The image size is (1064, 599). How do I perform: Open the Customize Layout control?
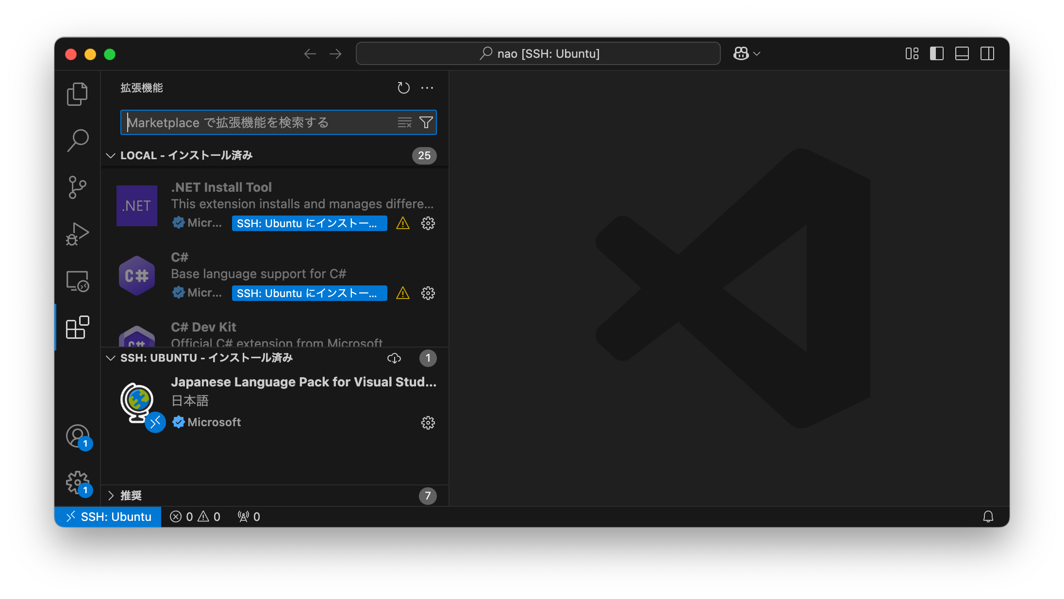click(912, 53)
